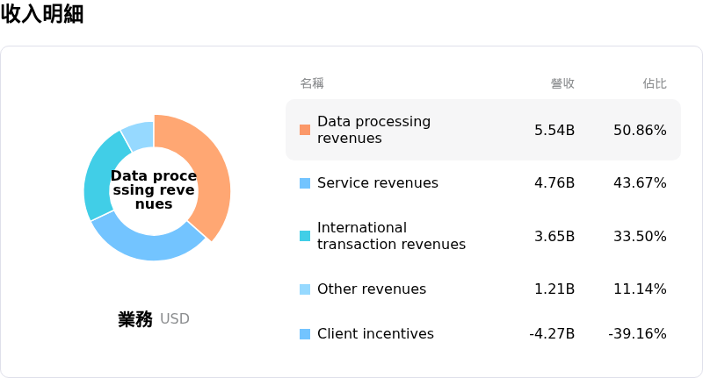Click the blue Service revenues legend swatch
This screenshot has width=703, height=378.
(305, 183)
